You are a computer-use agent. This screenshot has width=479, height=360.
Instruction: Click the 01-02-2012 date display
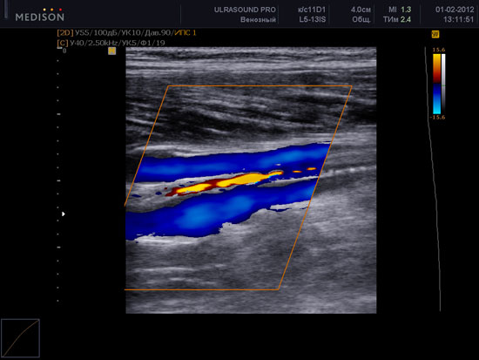pos(455,10)
